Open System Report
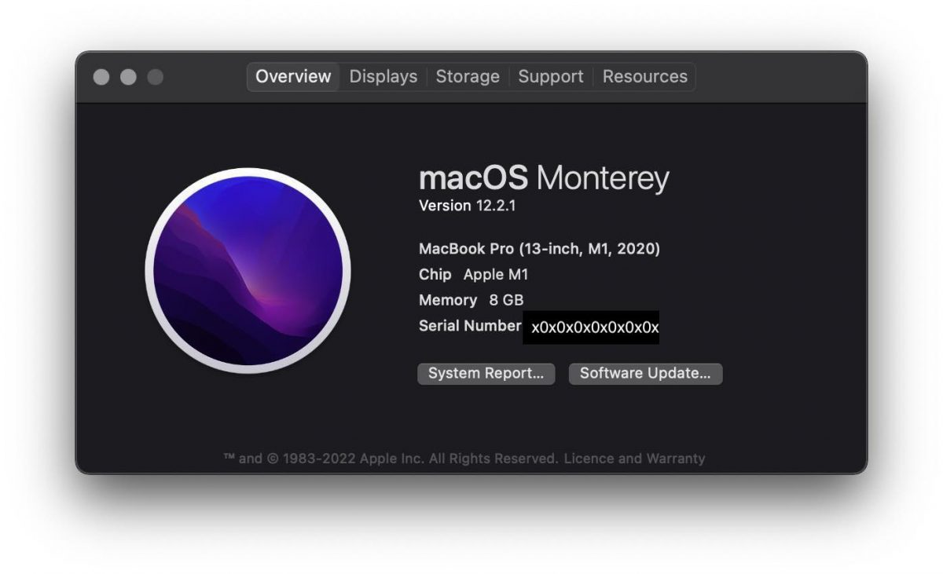This screenshot has height=574, width=943. (486, 374)
